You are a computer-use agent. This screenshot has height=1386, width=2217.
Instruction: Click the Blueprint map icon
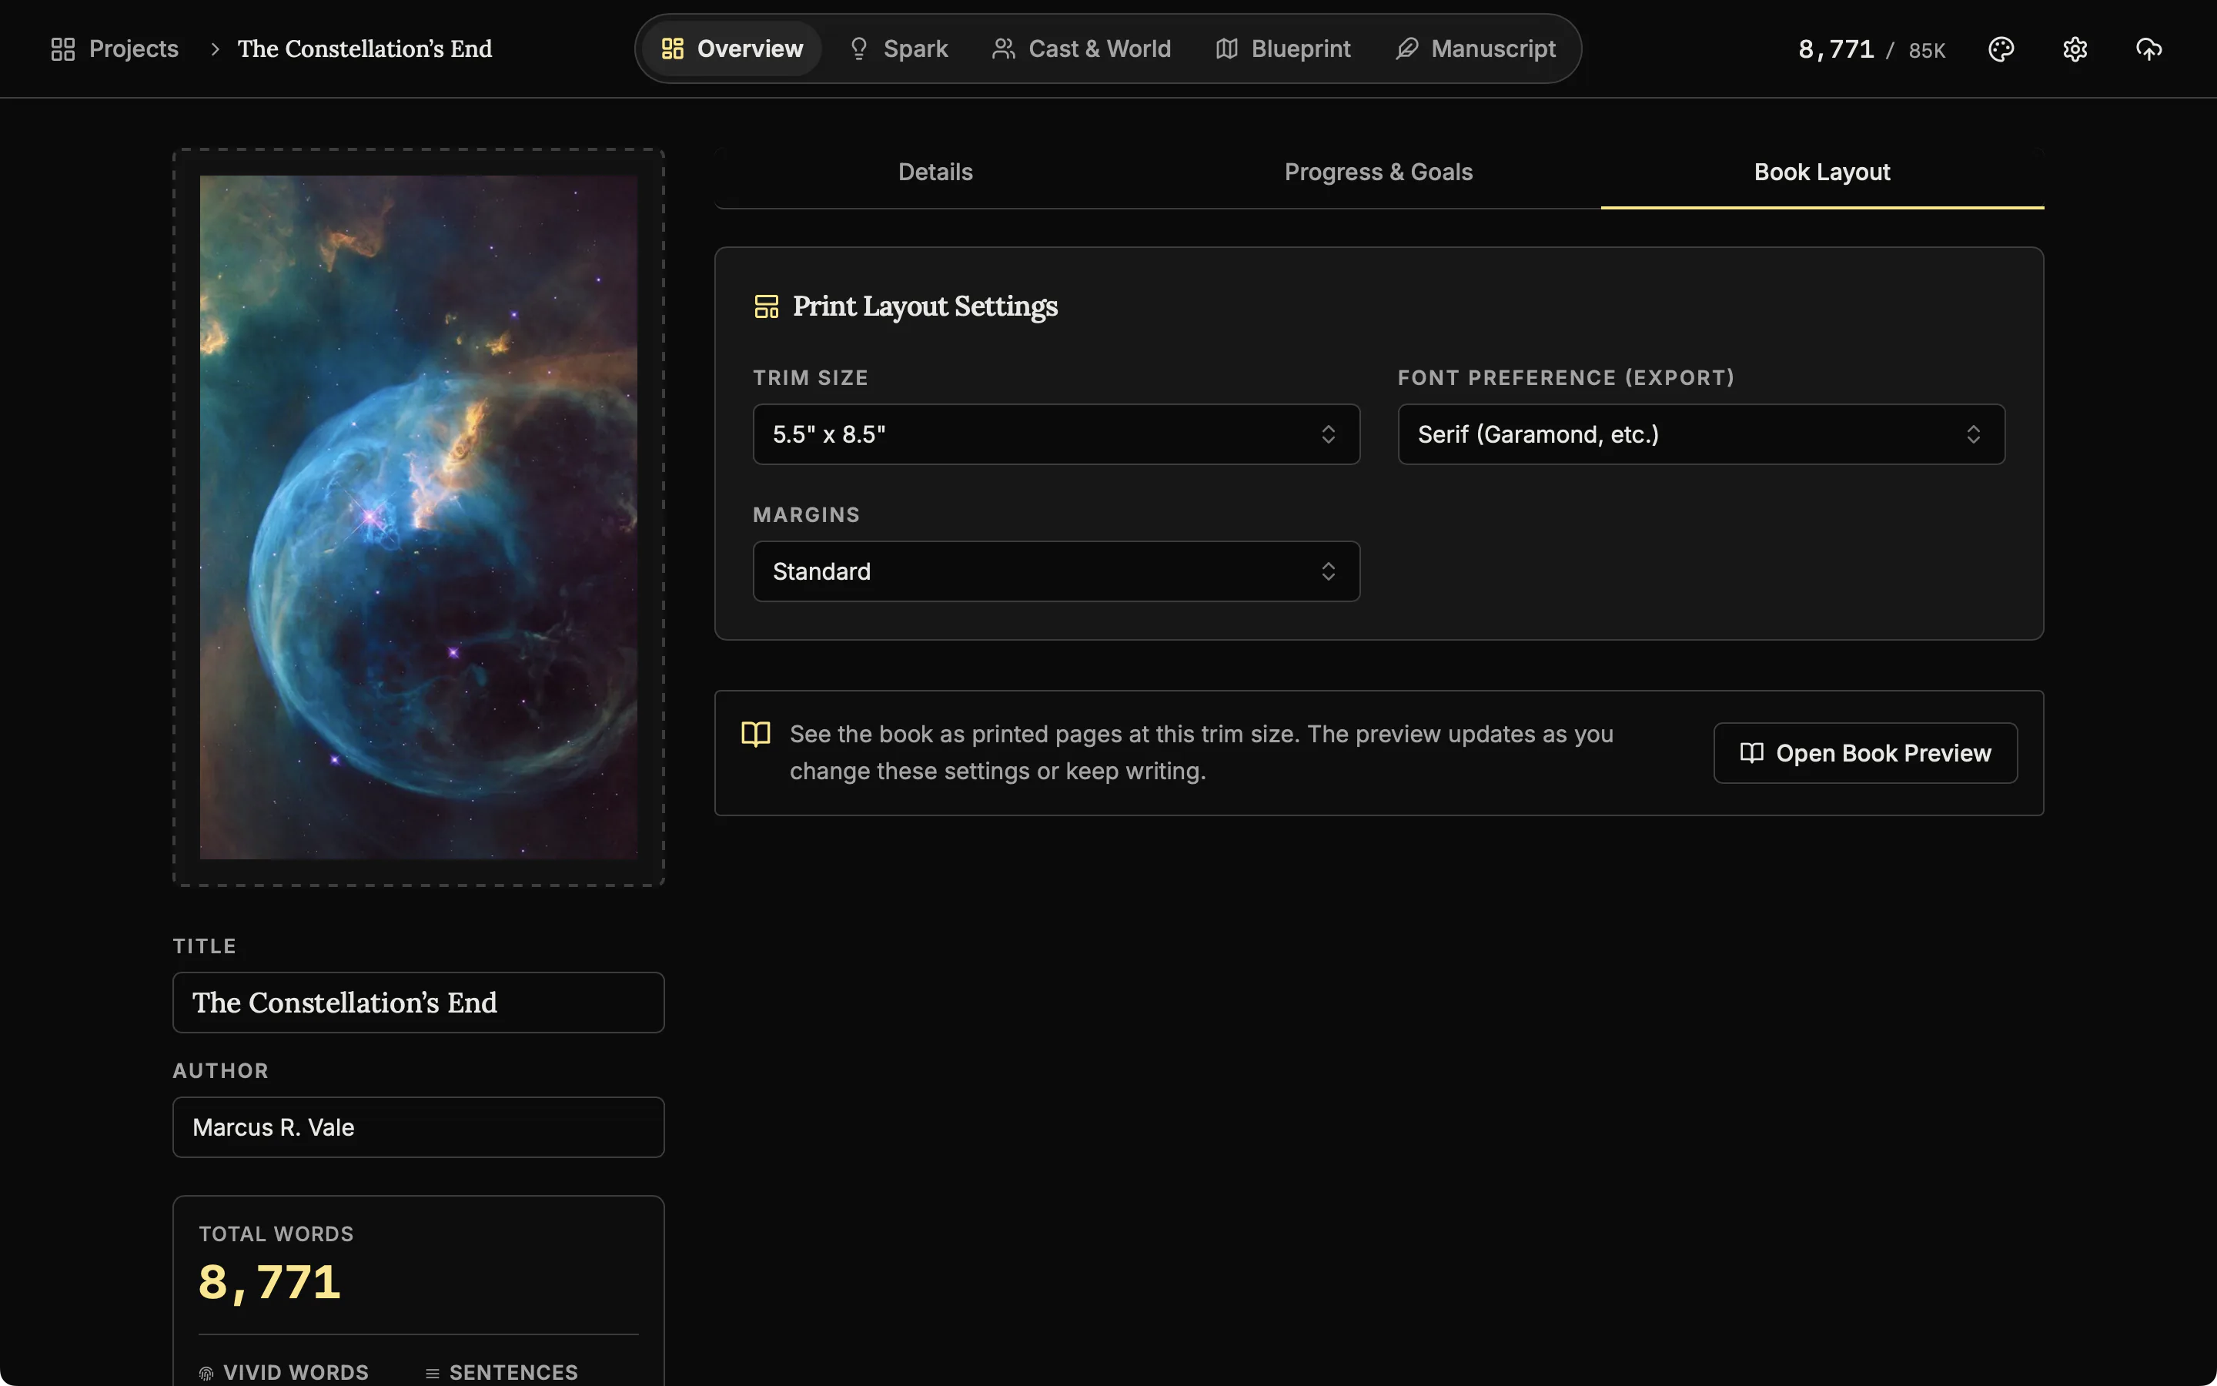coord(1227,49)
